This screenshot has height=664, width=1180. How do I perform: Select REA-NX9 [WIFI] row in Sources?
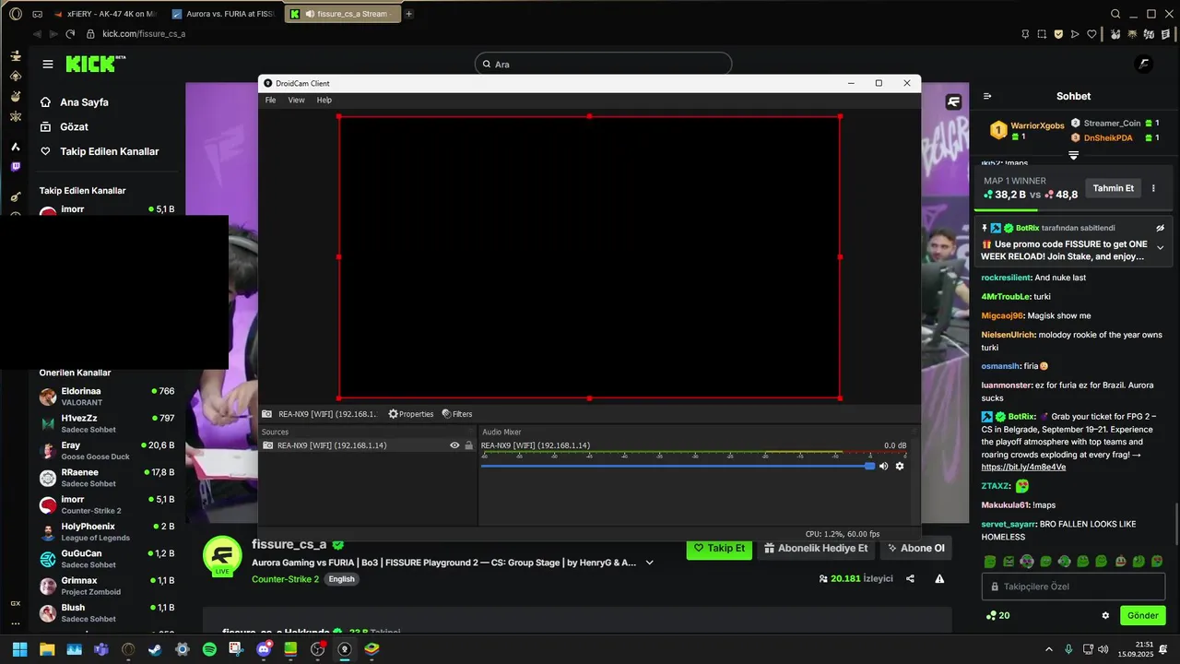[369, 445]
